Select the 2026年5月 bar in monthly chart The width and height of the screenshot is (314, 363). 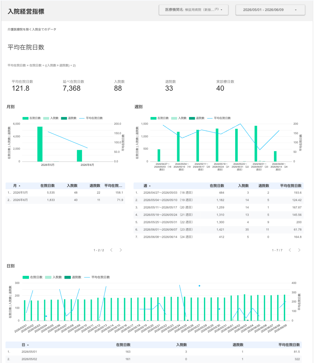coord(40,144)
